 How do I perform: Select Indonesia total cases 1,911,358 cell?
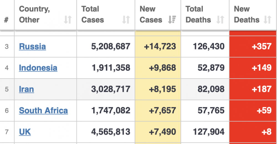106,68
